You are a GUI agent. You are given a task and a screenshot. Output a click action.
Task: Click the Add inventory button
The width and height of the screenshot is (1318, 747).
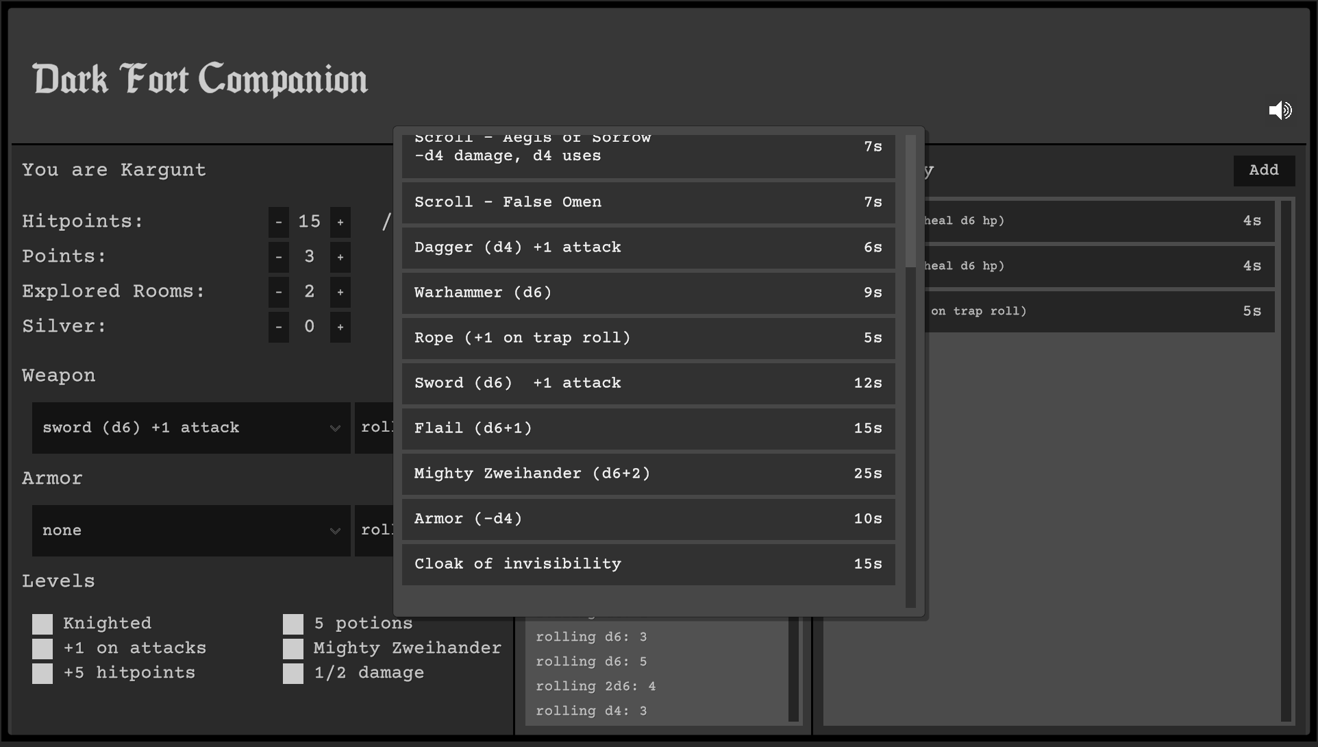click(x=1263, y=171)
